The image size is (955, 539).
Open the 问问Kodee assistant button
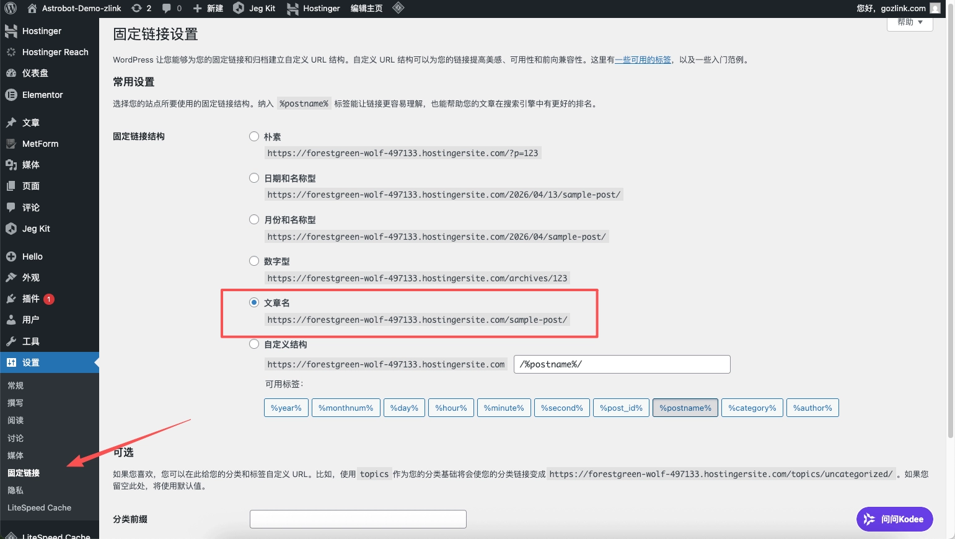pyautogui.click(x=894, y=519)
